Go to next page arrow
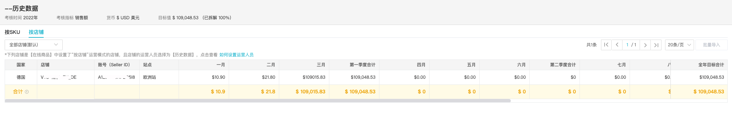The image size is (732, 129). click(645, 45)
